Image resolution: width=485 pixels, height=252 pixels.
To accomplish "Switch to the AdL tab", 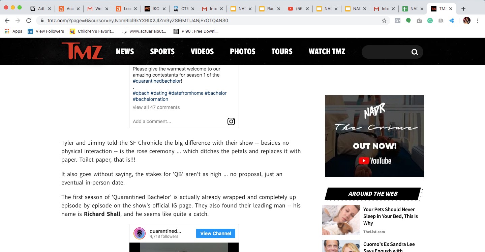I will 38,9.
